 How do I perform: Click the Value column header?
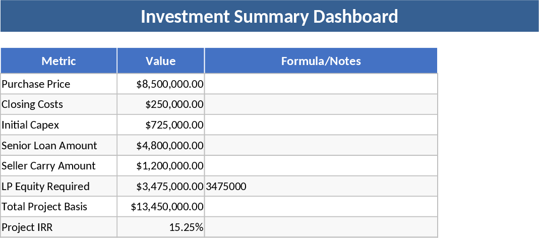coord(160,61)
